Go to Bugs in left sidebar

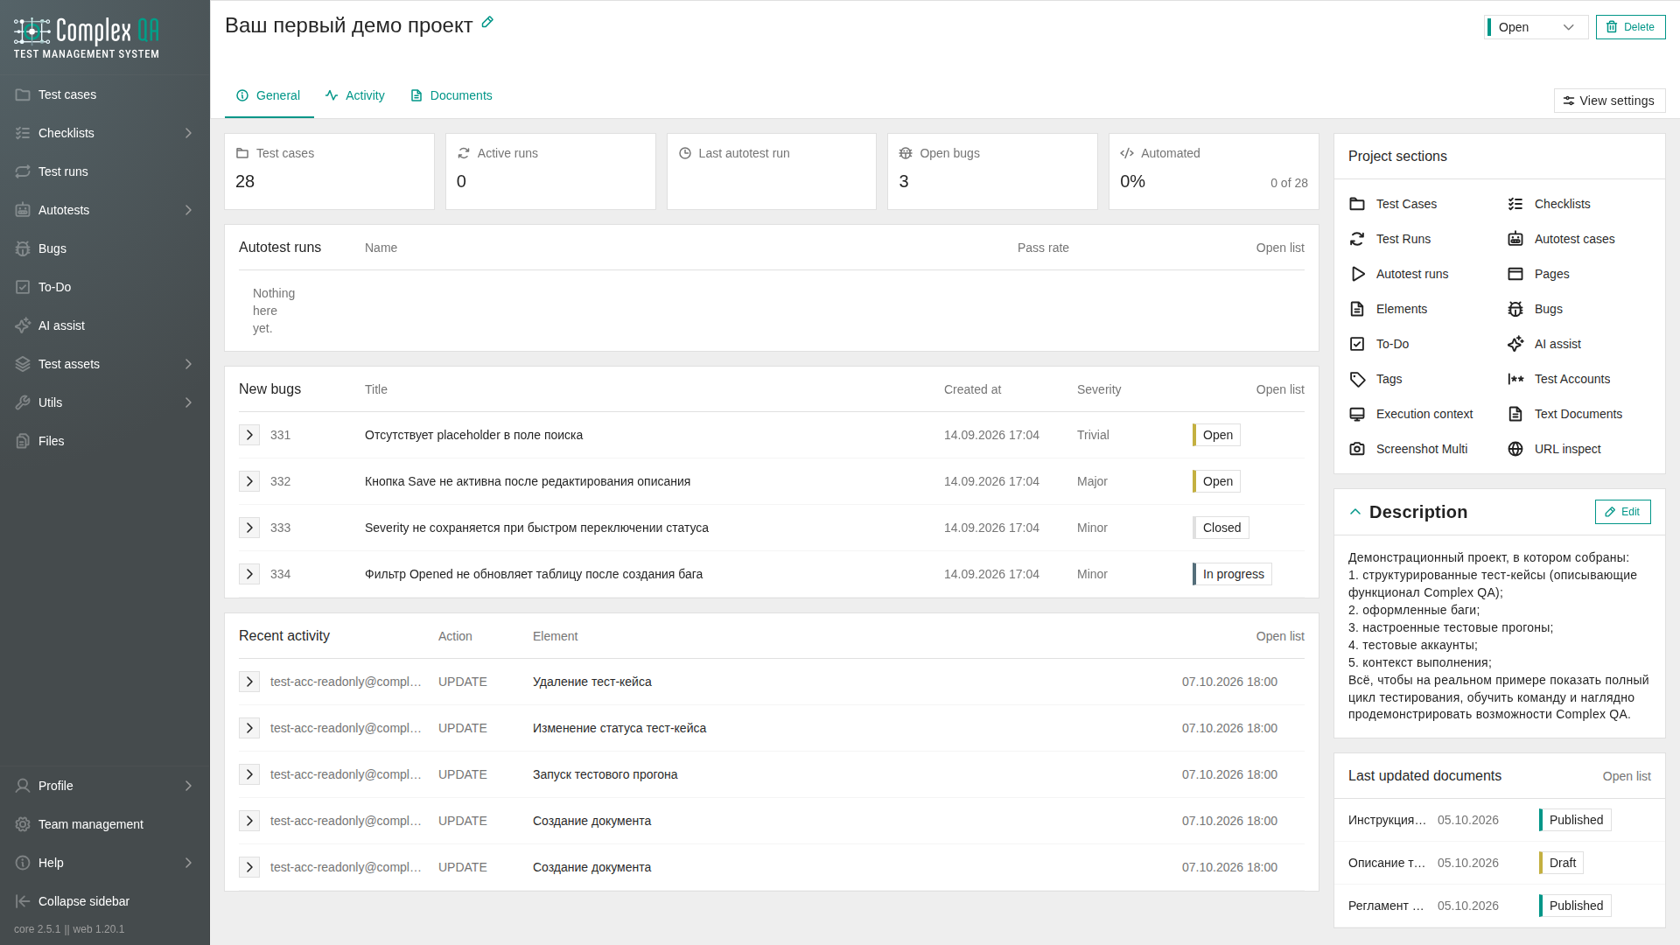point(105,248)
